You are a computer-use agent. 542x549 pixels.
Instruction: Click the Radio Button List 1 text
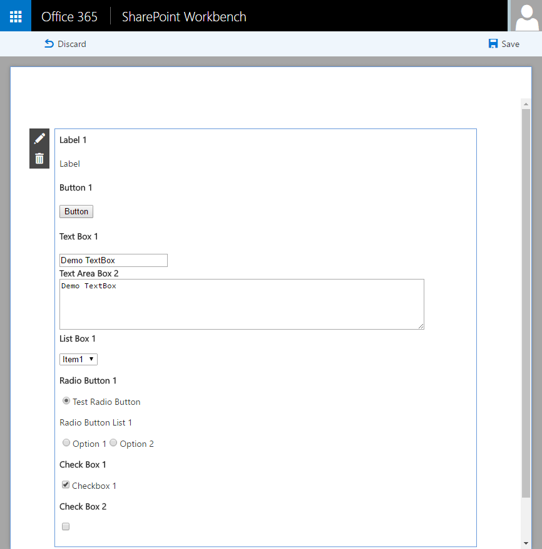click(x=96, y=422)
